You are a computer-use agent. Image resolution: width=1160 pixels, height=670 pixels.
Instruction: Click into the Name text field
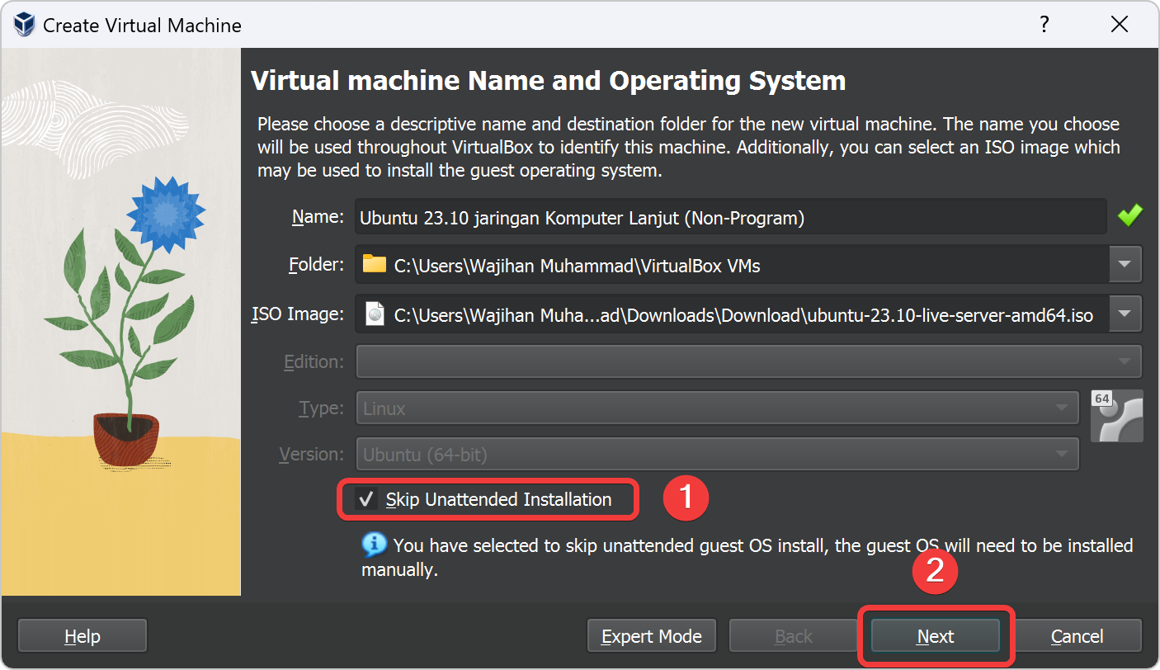pos(731,217)
